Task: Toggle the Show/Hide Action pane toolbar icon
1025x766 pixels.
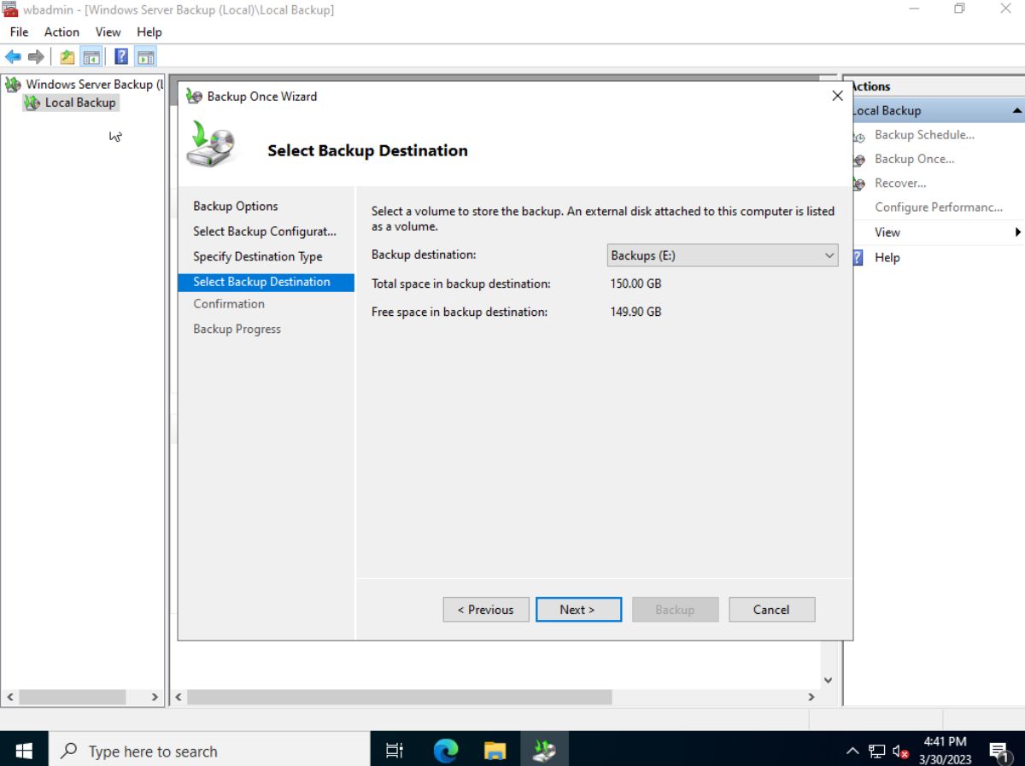Action: point(145,56)
